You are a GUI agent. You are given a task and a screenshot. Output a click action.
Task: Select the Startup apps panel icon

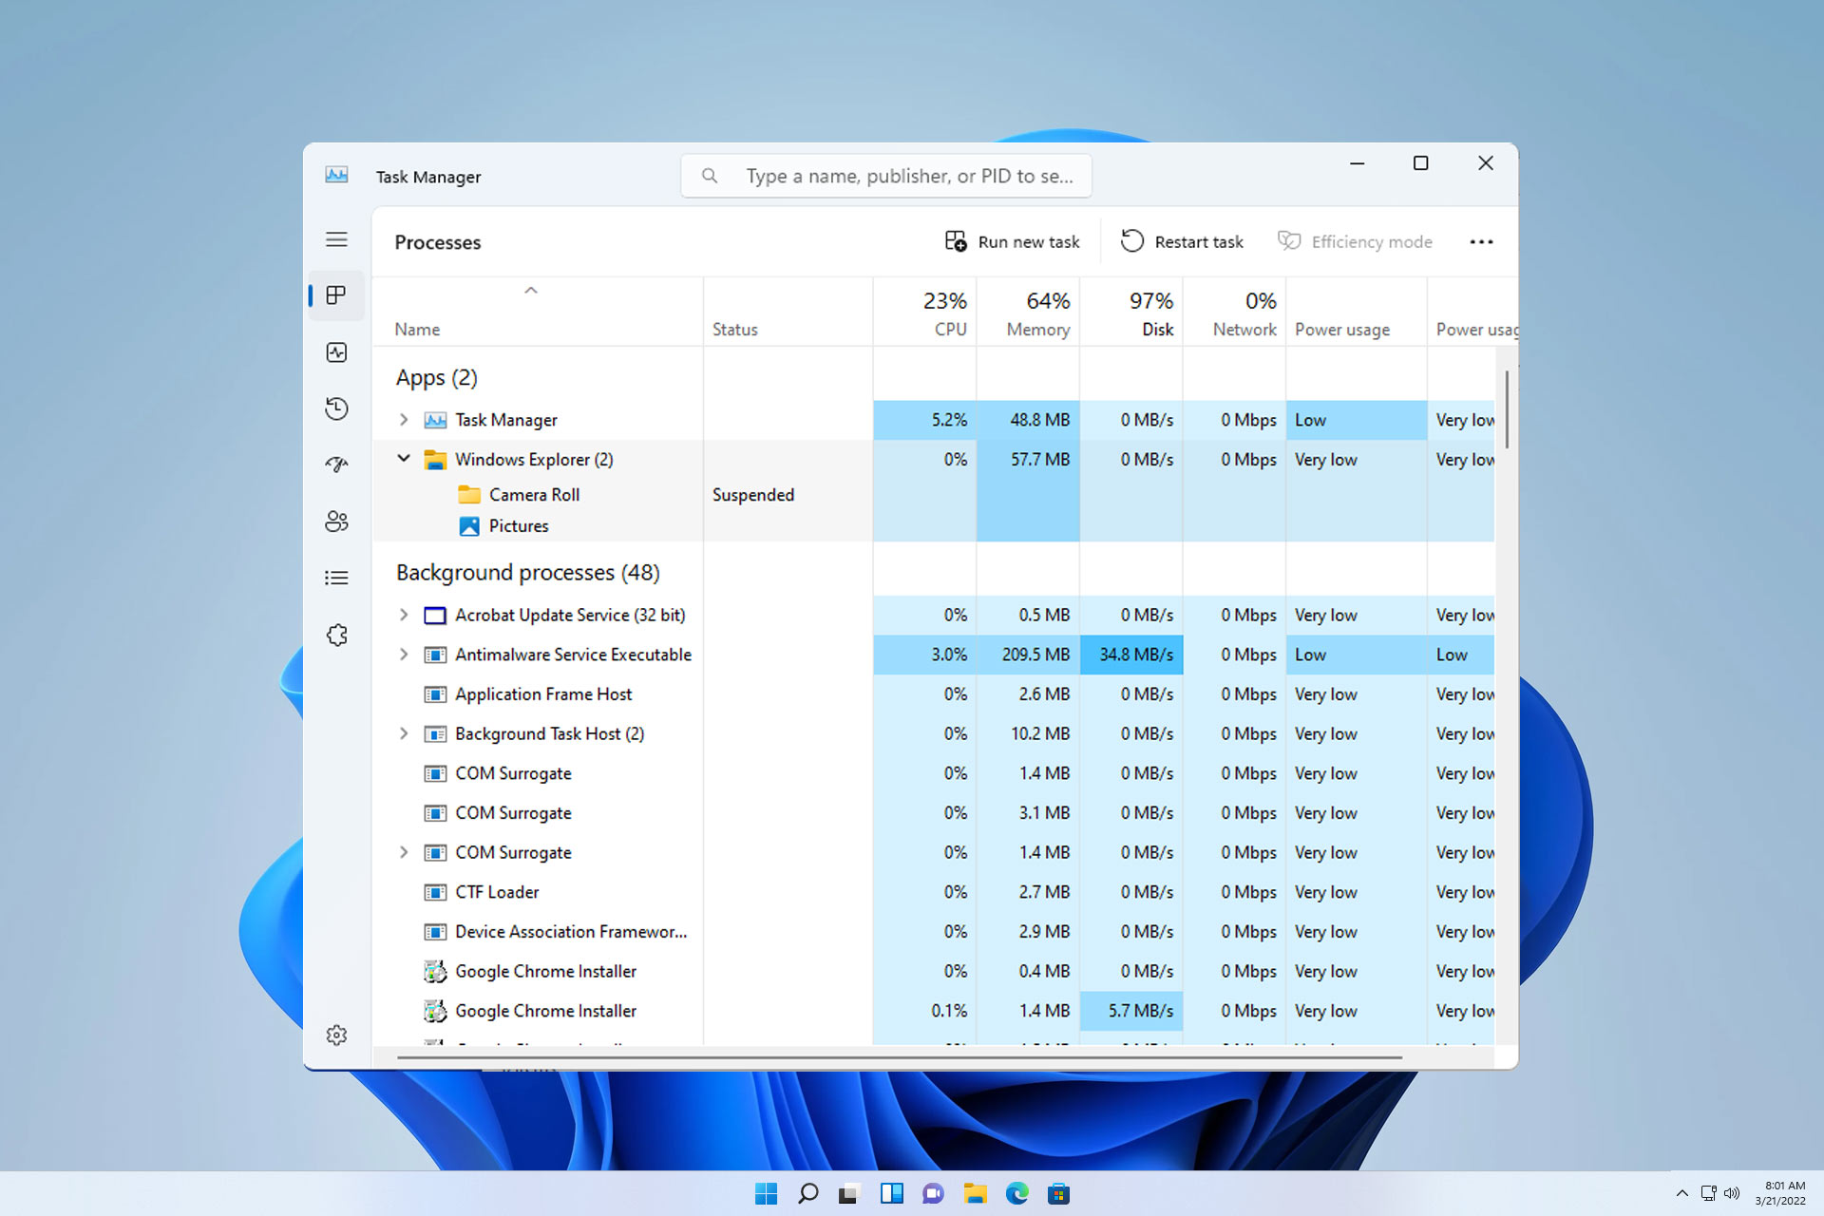click(x=336, y=465)
